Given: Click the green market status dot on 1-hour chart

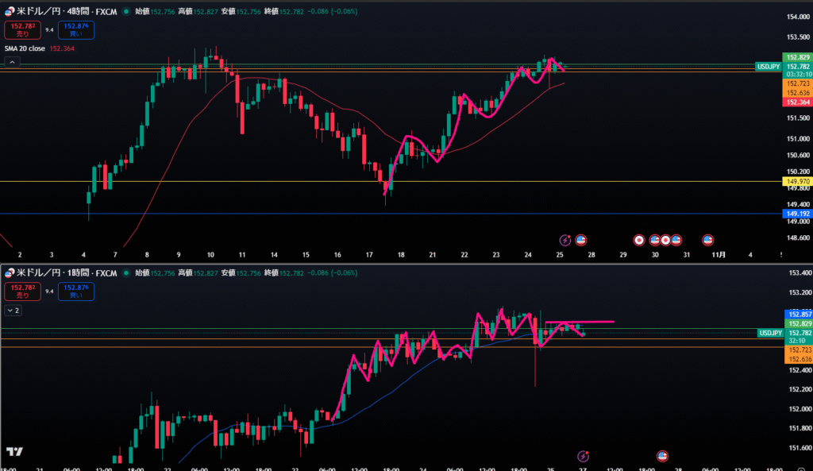Looking at the screenshot, I should (x=127, y=272).
